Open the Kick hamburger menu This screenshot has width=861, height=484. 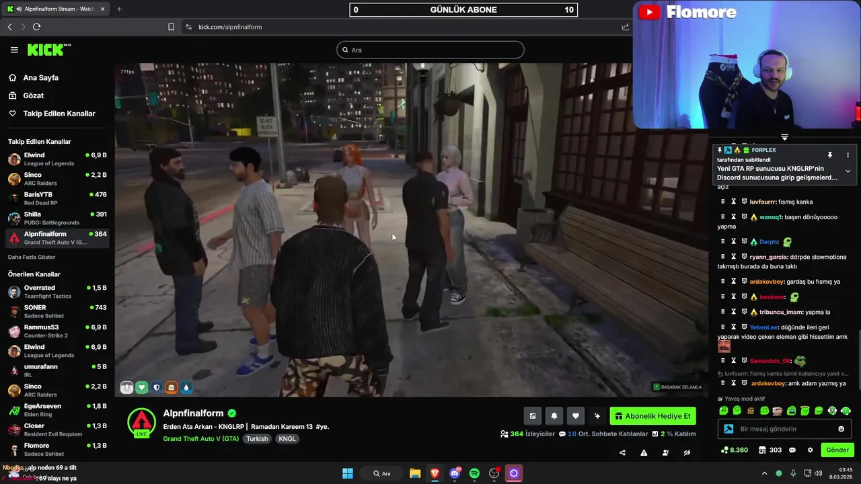point(14,50)
